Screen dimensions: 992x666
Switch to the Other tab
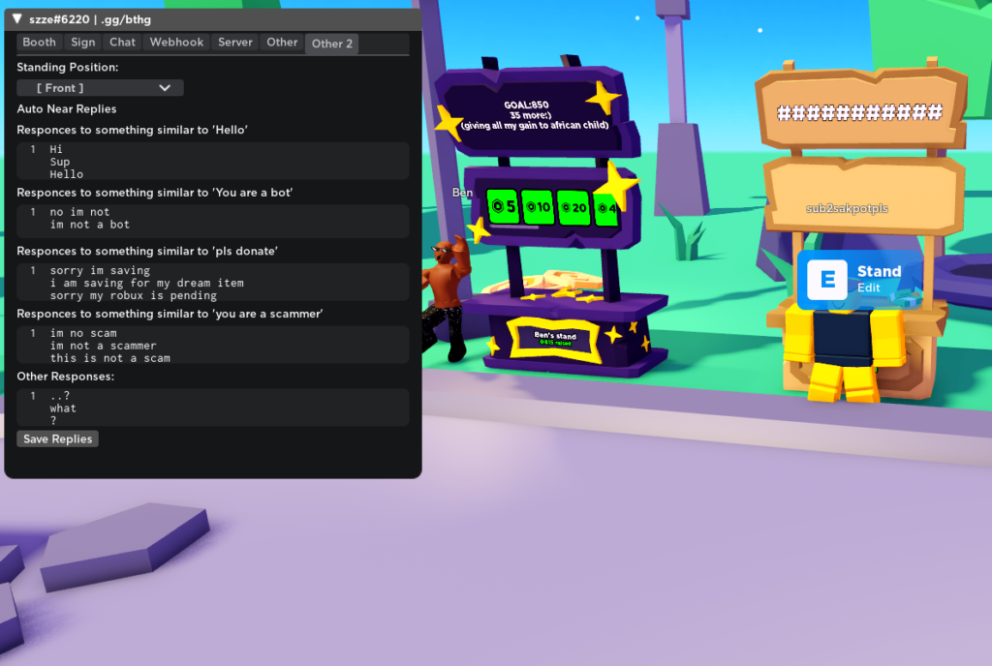pyautogui.click(x=282, y=43)
